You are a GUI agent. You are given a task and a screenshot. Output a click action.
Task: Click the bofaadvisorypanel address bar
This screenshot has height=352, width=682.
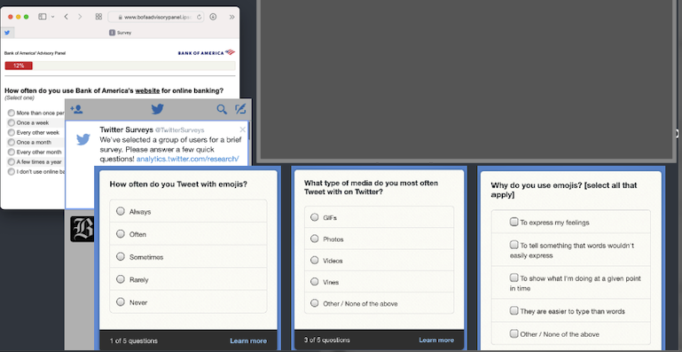coord(156,17)
